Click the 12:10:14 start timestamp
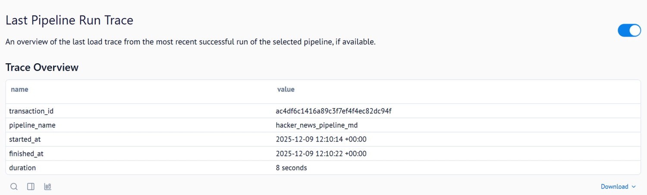This screenshot has width=647, height=195. point(321,139)
